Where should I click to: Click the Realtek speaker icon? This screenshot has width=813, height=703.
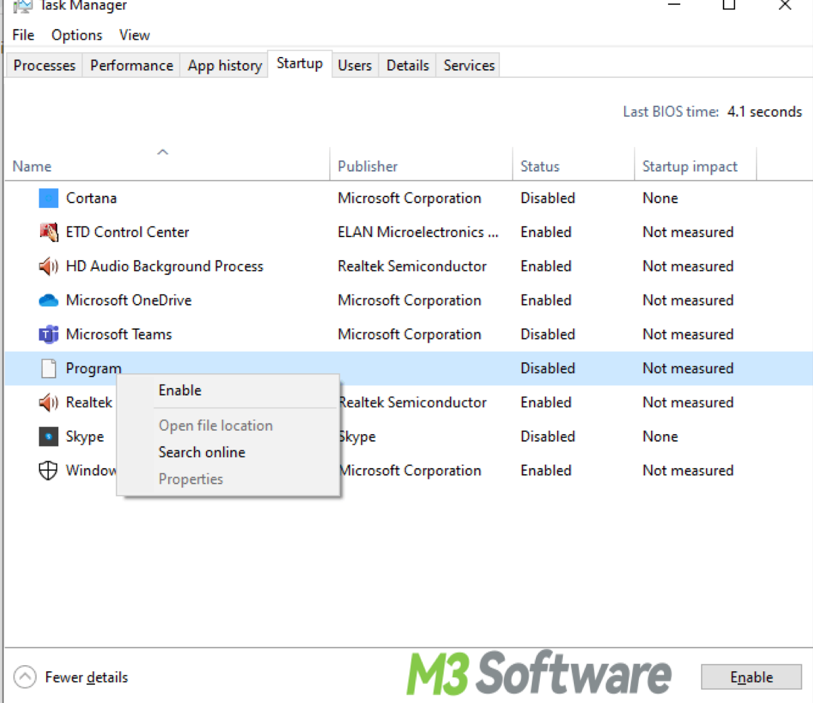49,403
